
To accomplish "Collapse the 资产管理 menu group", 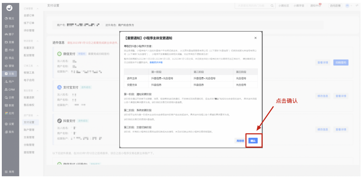I will click(37, 115).
